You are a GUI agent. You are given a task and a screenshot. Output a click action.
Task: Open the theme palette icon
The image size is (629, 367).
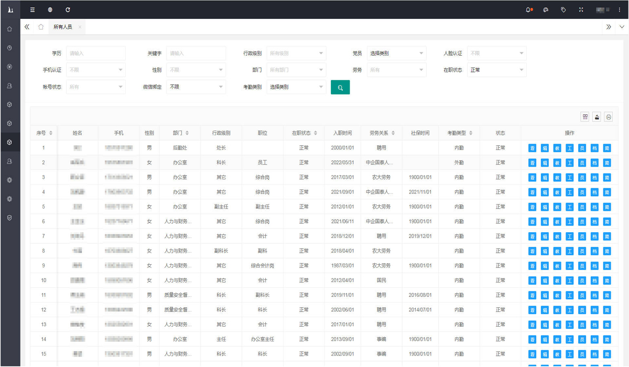[x=546, y=9]
